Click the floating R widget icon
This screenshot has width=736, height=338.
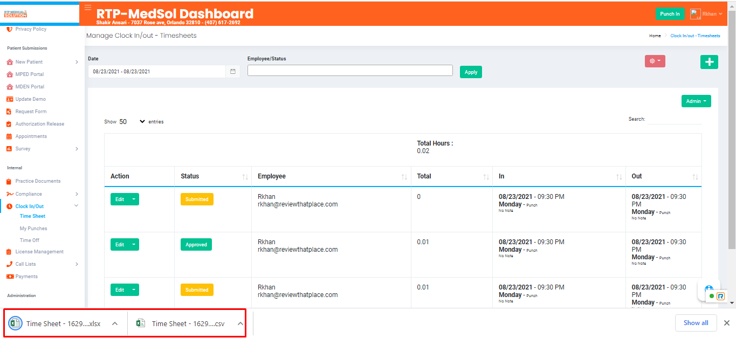720,296
